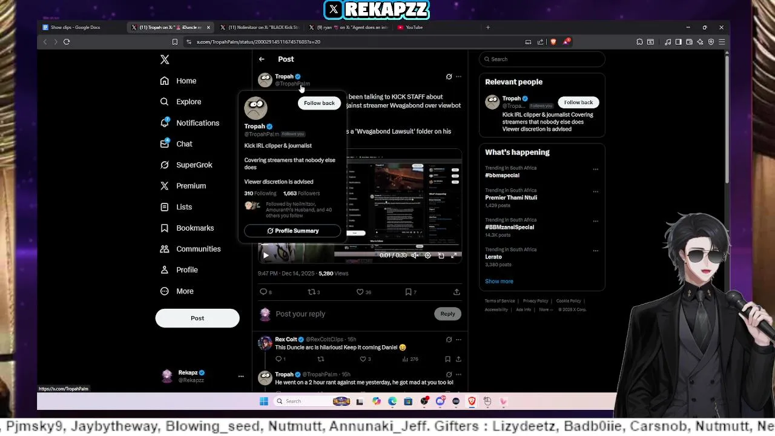Click the X search box
This screenshot has width=775, height=436.
(542, 59)
